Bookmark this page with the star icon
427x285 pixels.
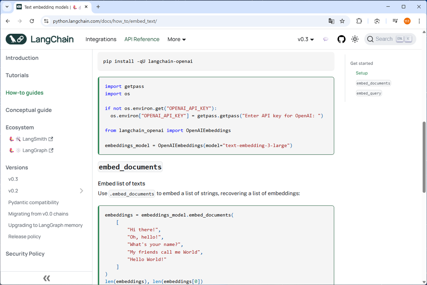(x=342, y=21)
